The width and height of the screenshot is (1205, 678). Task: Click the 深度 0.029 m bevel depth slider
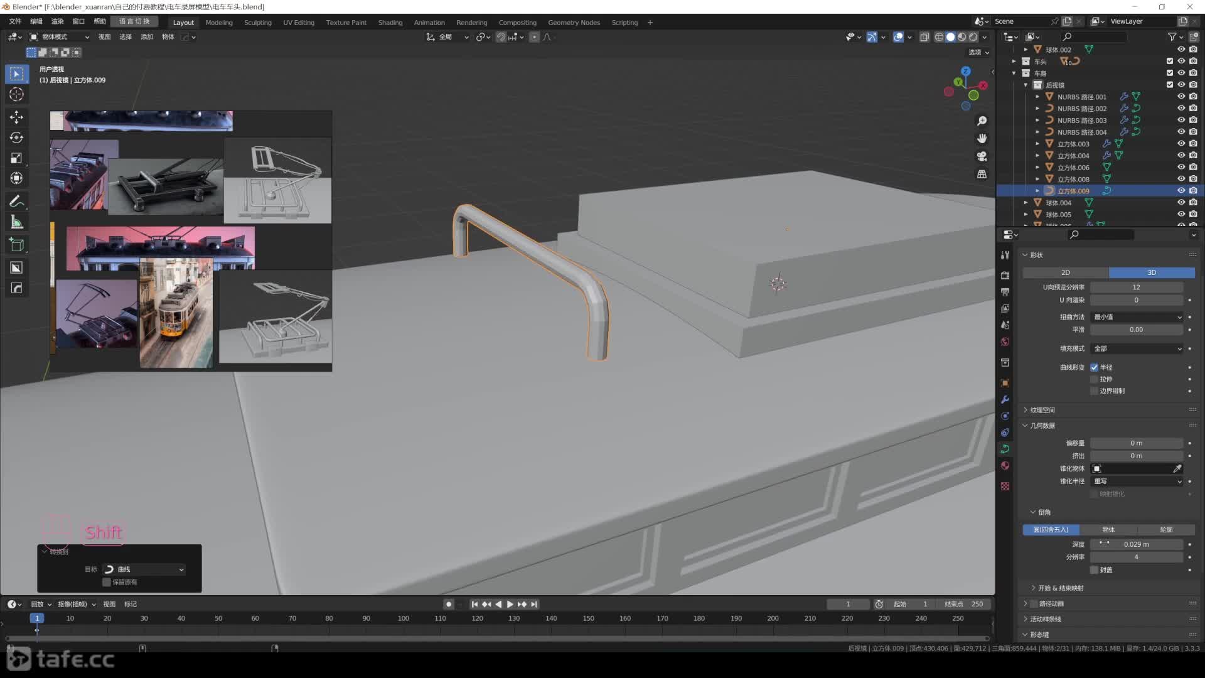[x=1137, y=544]
